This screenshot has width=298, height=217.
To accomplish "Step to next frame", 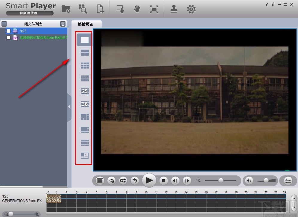I will 187,180.
